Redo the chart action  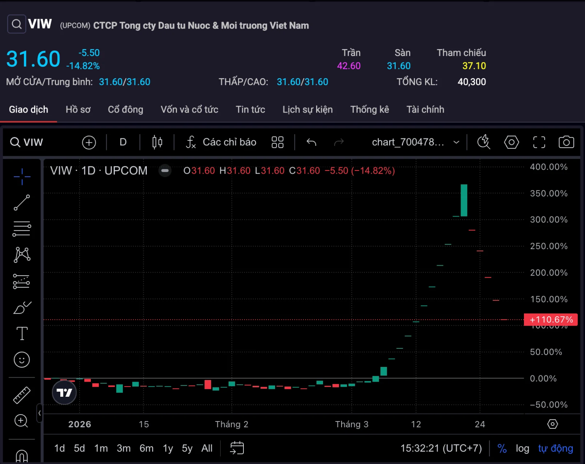point(339,142)
